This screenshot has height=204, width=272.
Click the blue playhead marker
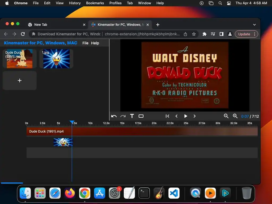click(72, 122)
